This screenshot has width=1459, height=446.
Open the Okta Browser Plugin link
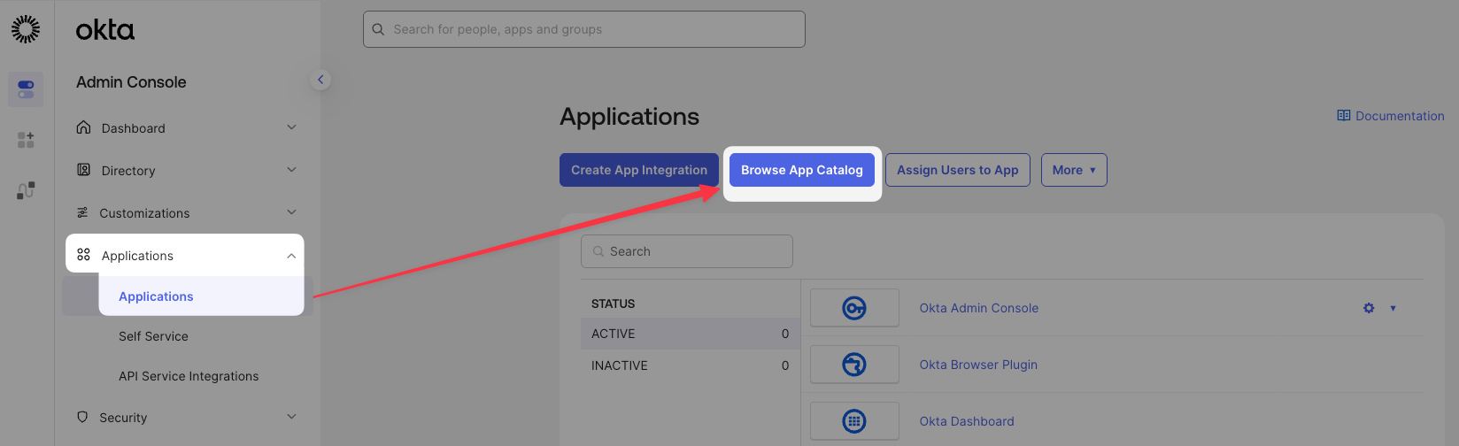point(978,365)
